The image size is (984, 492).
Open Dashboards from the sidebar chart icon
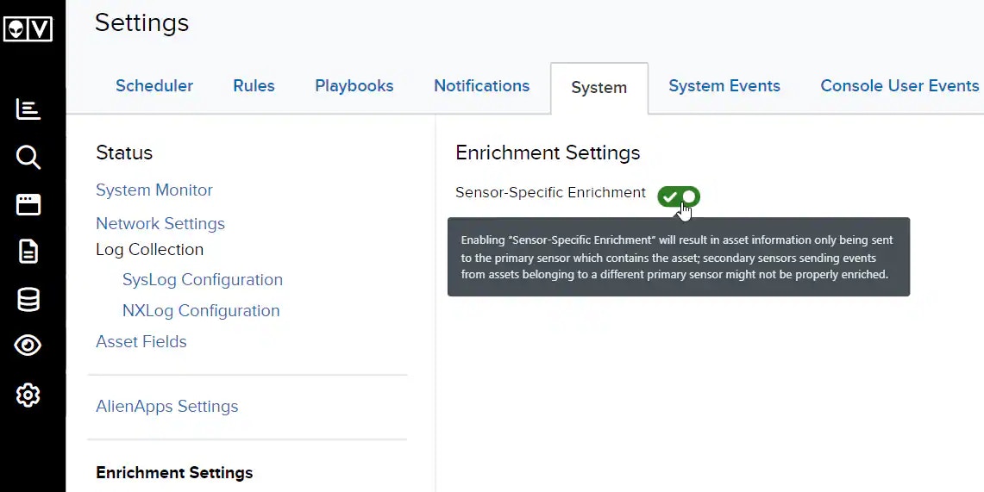click(x=28, y=109)
